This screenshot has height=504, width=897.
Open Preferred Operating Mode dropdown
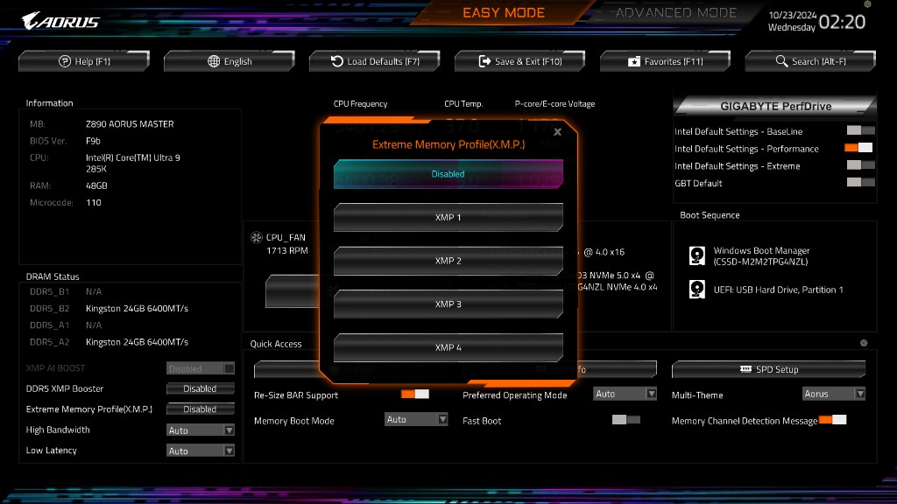[x=625, y=394]
